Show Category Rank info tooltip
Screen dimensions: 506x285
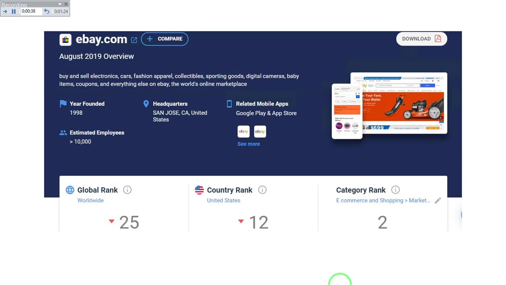click(395, 190)
